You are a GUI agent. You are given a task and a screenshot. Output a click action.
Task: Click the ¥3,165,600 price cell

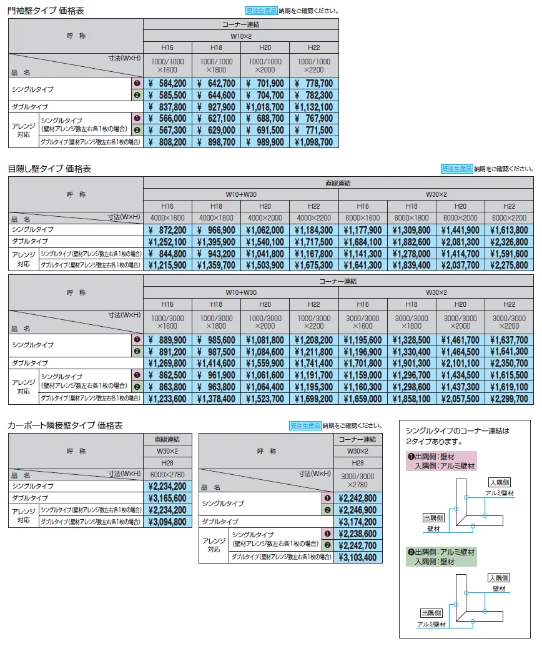[x=167, y=498]
